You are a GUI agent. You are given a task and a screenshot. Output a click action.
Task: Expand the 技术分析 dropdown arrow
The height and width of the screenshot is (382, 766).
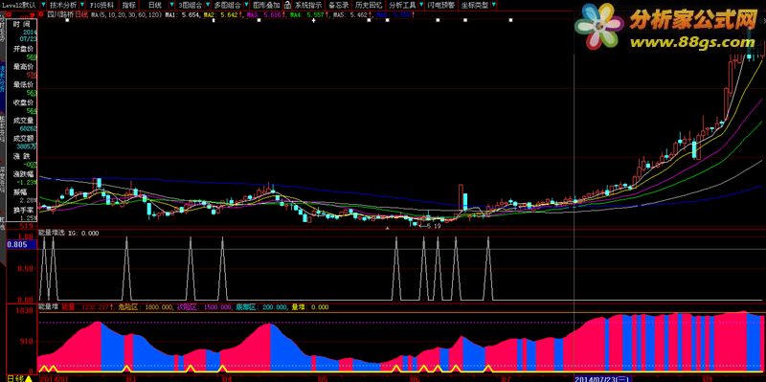[82, 5]
